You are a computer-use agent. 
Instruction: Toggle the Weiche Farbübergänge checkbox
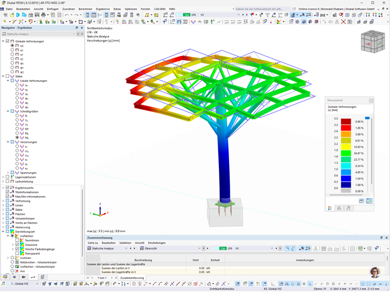(17, 249)
